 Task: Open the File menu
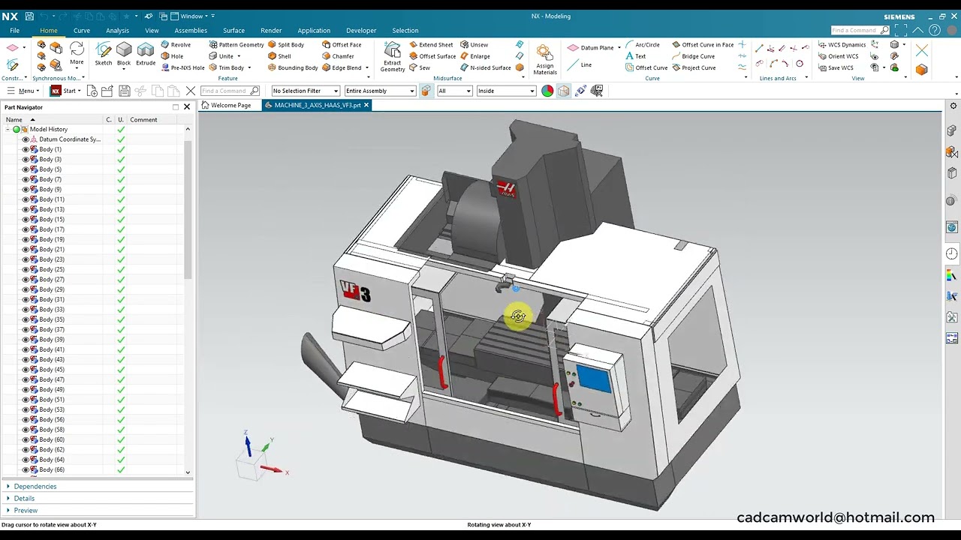click(x=14, y=31)
